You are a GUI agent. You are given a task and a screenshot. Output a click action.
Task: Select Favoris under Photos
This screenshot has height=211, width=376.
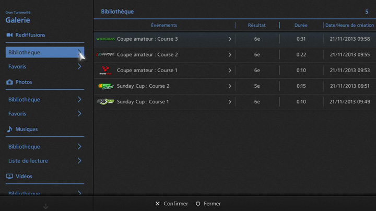click(x=17, y=114)
